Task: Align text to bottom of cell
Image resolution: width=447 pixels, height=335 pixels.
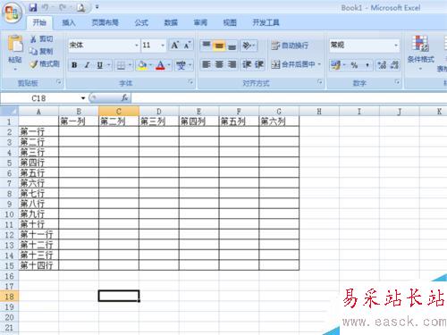Action: pos(232,46)
